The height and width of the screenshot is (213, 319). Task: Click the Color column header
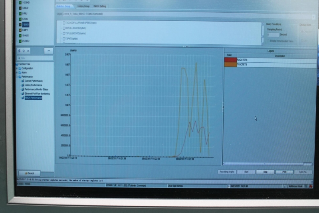[230, 55]
